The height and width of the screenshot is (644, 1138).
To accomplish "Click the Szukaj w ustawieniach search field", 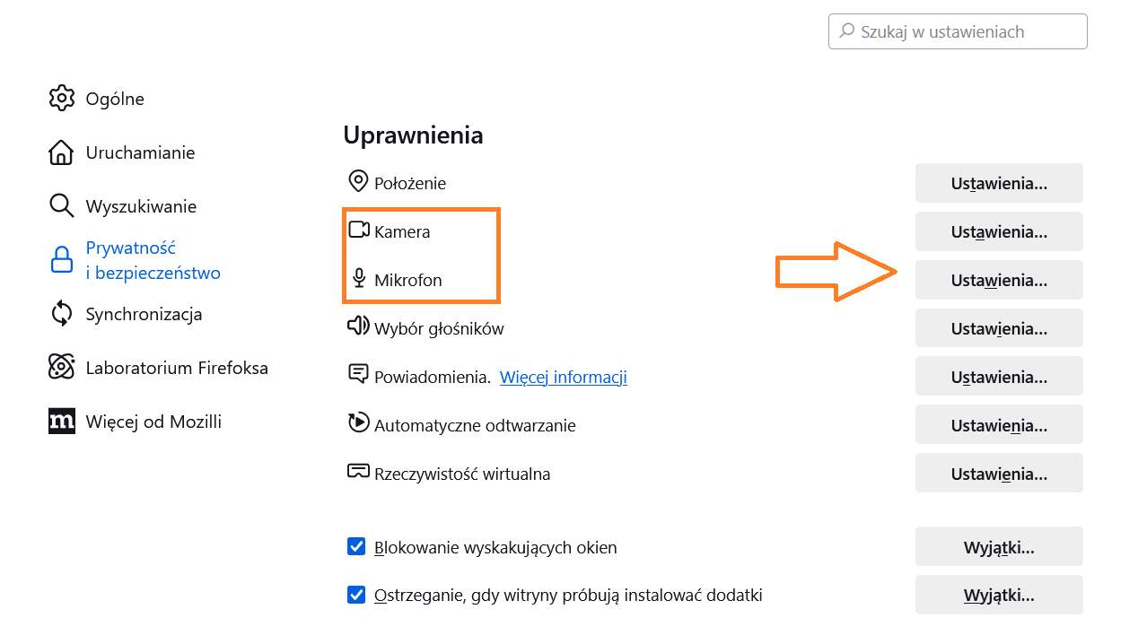I will point(958,31).
